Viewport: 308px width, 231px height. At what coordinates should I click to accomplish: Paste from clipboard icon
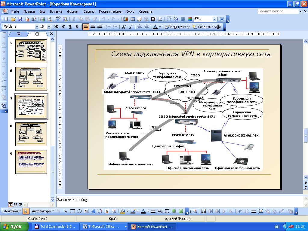pos(88,19)
